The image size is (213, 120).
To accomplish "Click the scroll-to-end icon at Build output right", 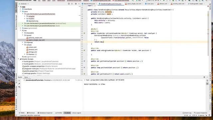I will [207, 84].
